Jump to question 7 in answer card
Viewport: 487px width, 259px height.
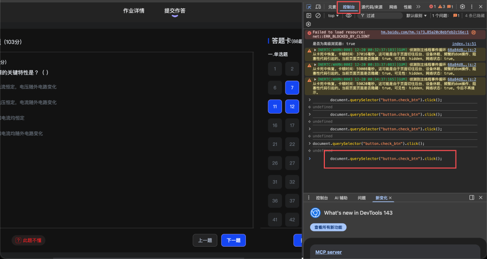(292, 88)
